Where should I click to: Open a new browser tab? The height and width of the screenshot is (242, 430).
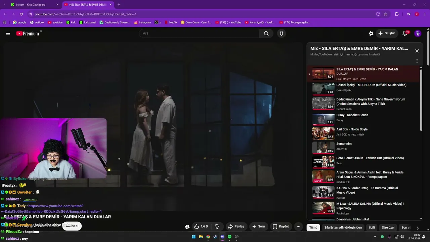(x=119, y=5)
